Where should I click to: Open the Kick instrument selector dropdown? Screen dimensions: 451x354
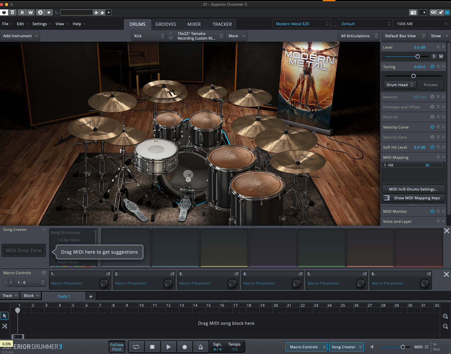point(149,36)
